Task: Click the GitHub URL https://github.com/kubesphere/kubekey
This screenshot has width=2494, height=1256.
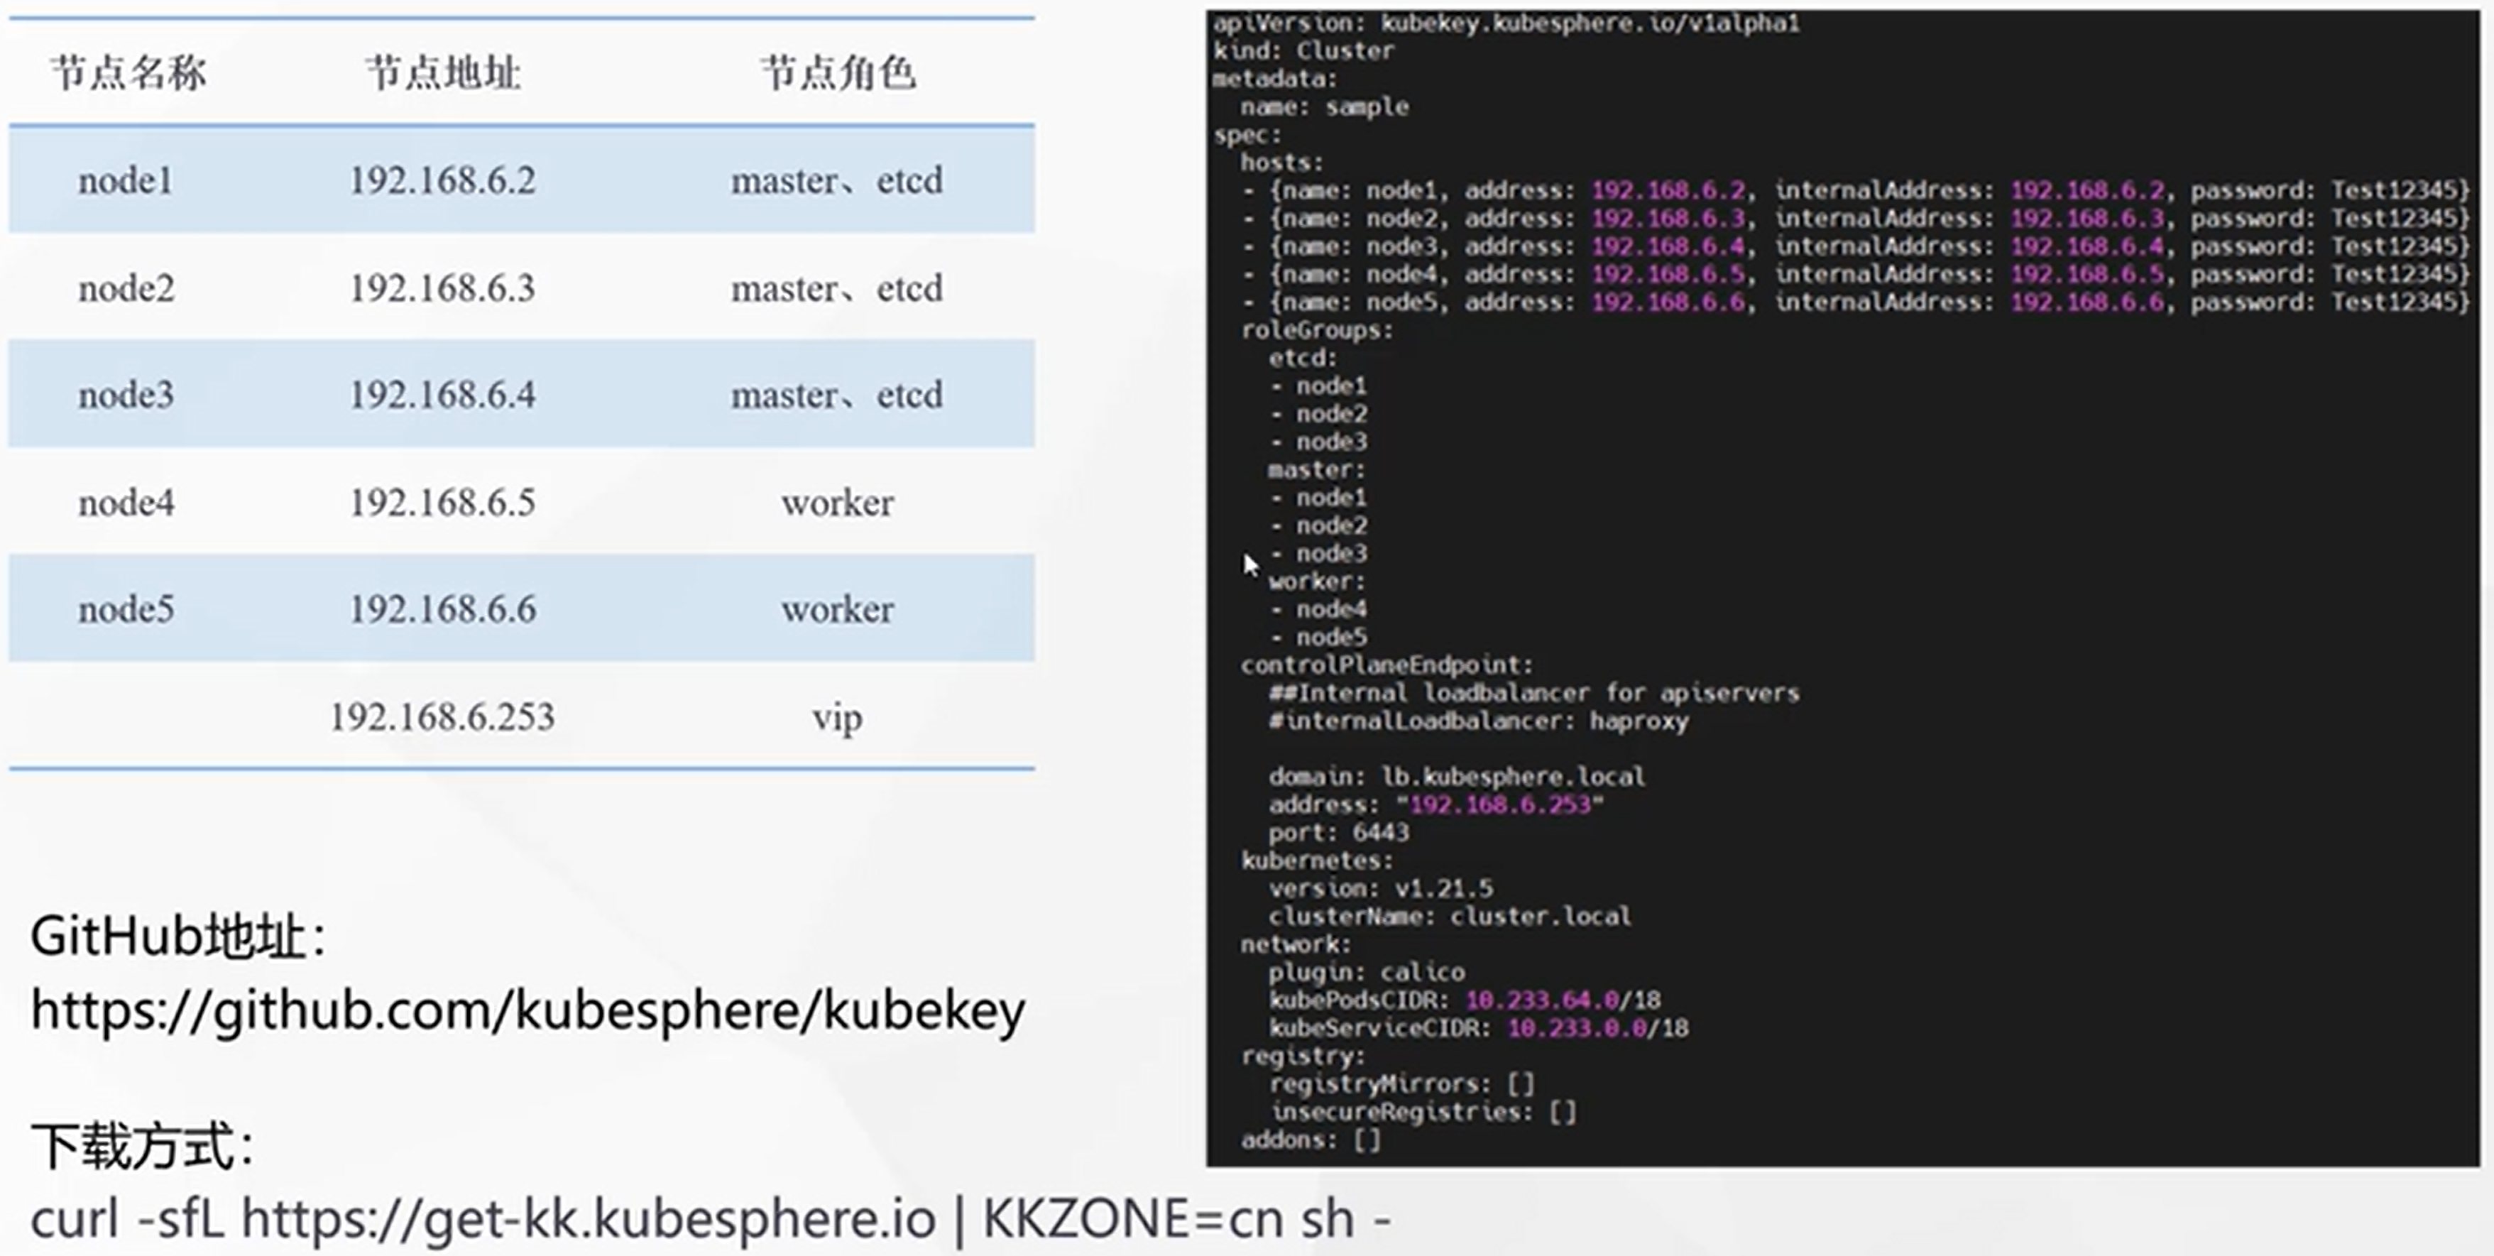Action: click(527, 1010)
